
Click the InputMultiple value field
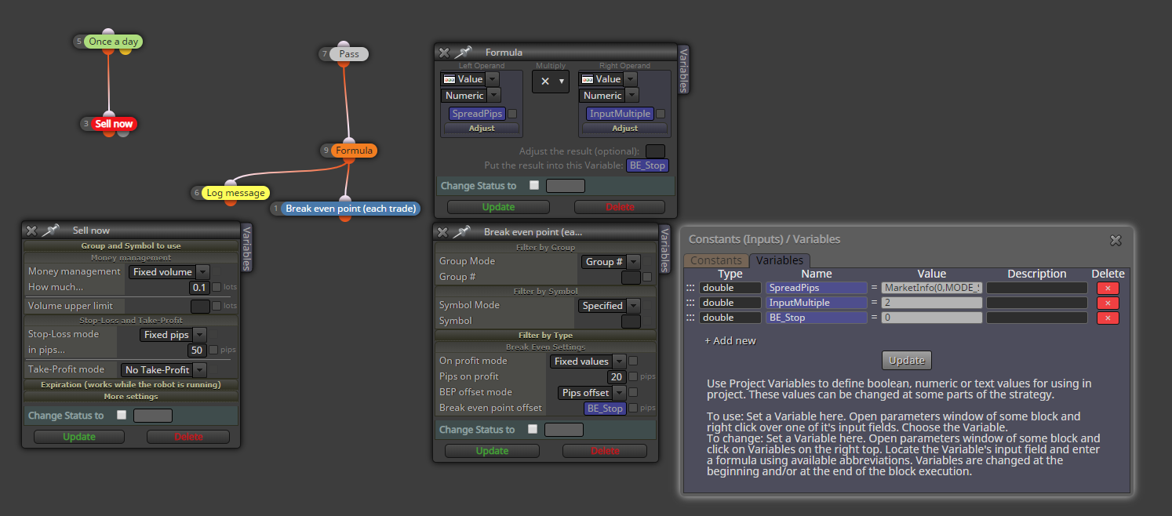931,303
